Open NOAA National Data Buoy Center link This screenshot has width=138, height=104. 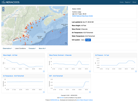[x=83, y=16]
